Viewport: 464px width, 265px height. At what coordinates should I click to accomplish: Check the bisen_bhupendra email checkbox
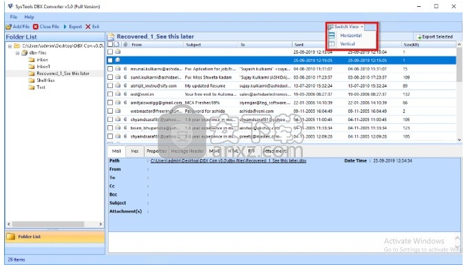(x=110, y=128)
